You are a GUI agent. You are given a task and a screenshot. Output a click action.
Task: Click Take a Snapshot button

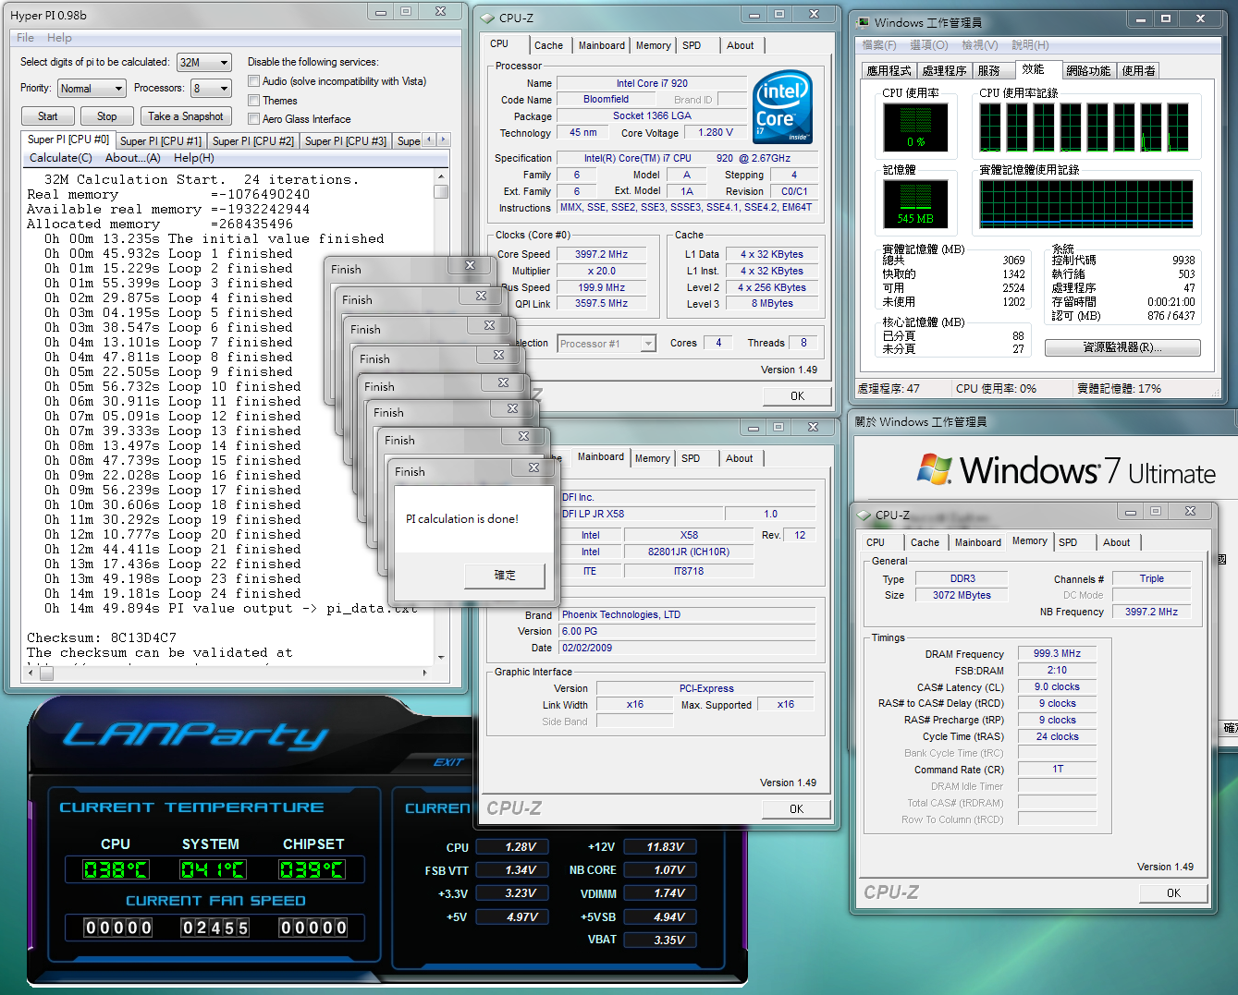[x=186, y=116]
